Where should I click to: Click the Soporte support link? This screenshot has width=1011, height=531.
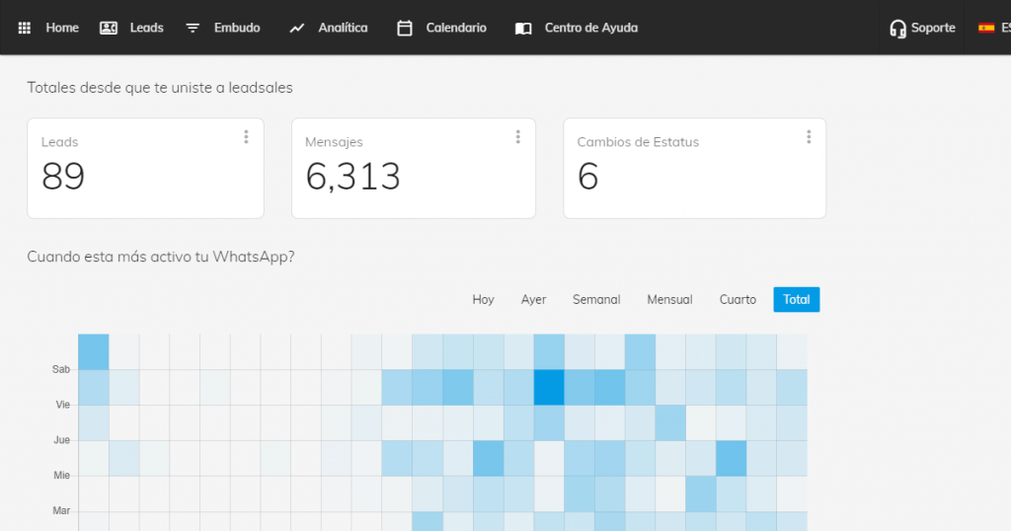click(933, 28)
